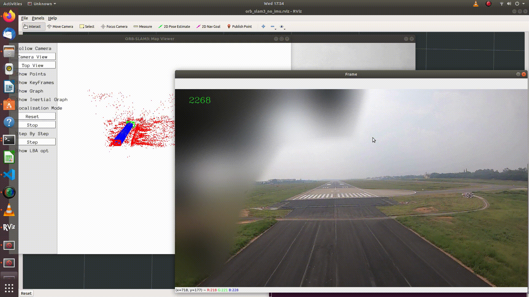Image resolution: width=529 pixels, height=297 pixels.
Task: Select the 2D Pose Estimate tool
Action: (x=174, y=27)
